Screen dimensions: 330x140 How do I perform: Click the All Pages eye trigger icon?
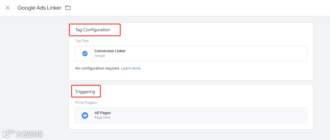click(85, 115)
